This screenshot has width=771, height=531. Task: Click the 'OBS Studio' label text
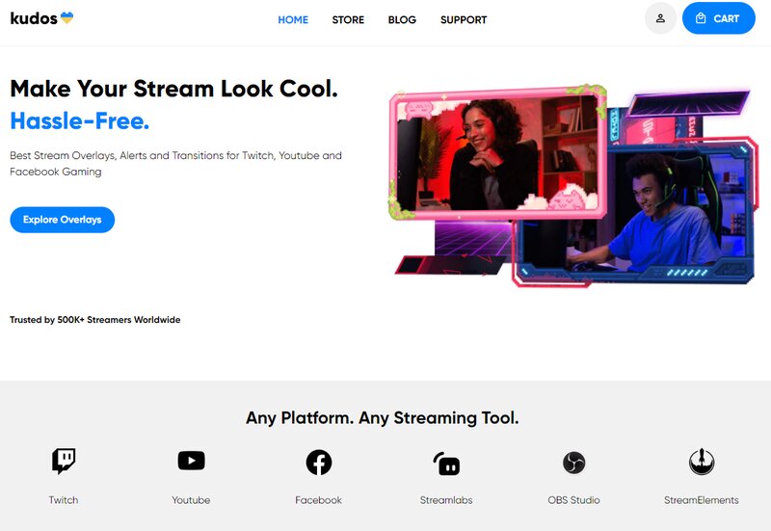click(x=573, y=500)
